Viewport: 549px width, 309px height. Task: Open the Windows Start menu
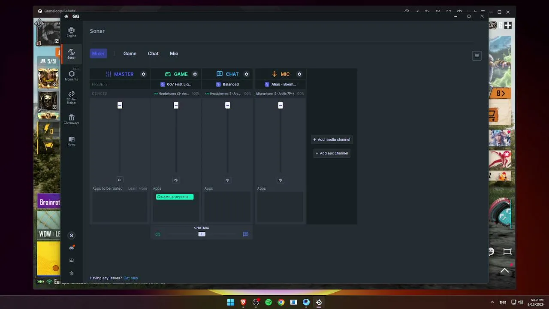point(231,302)
